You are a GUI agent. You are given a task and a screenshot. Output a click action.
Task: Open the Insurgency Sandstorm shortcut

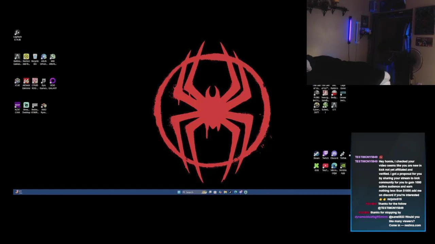(325, 96)
